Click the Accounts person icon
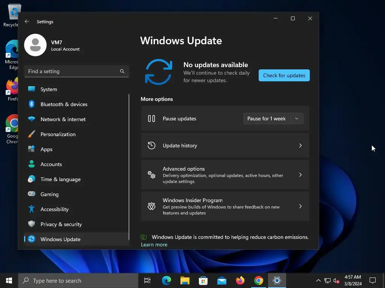The height and width of the screenshot is (288, 385). click(32, 164)
